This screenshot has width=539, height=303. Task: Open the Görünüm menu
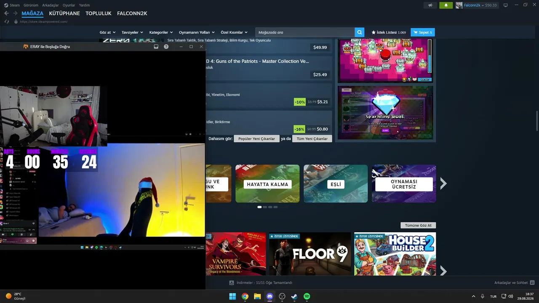point(31,5)
